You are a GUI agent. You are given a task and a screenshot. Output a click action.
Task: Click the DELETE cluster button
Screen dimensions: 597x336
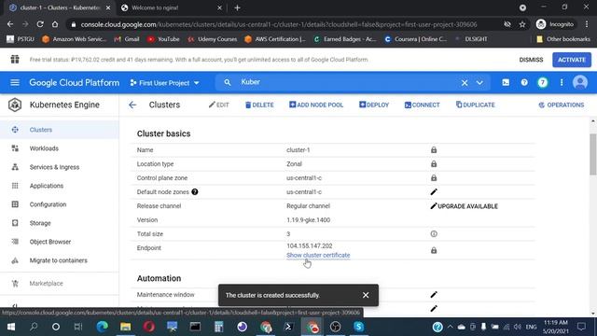click(259, 105)
